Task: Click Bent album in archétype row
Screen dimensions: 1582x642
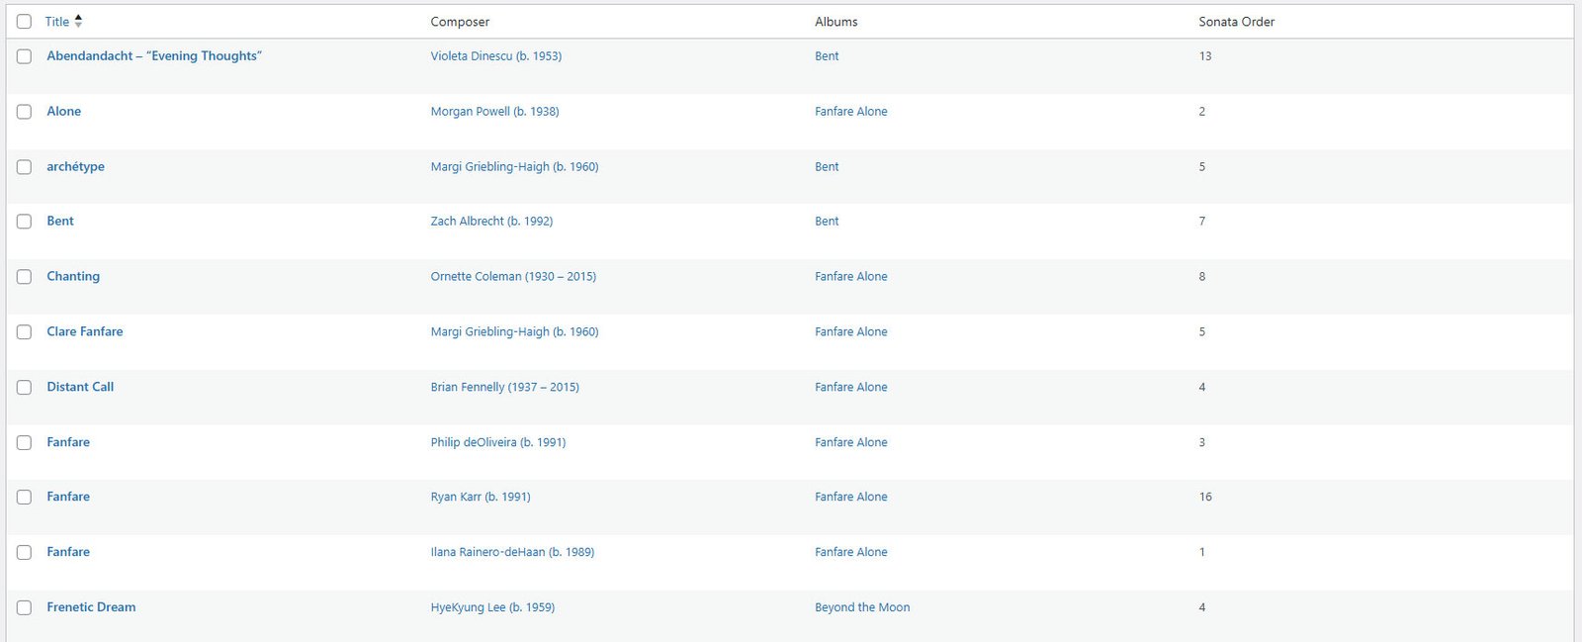Action: [x=827, y=167]
